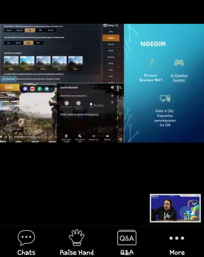This screenshot has height=257, width=204.
Task: Pick the Colorful style thumbnail
Action: [27, 63]
